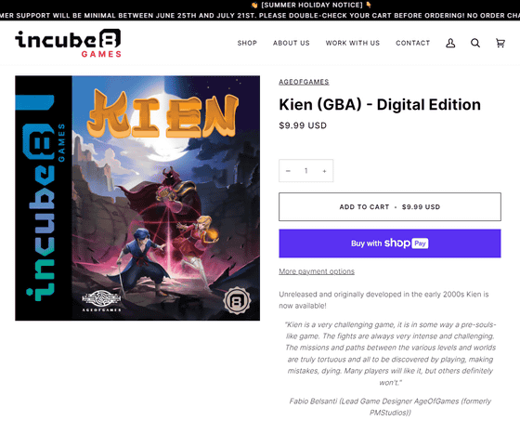Open the account profile icon
Viewport: 520px width, 421px height.
click(450, 43)
